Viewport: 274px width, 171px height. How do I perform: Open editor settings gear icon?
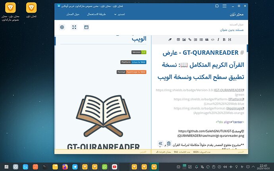coord(62,27)
